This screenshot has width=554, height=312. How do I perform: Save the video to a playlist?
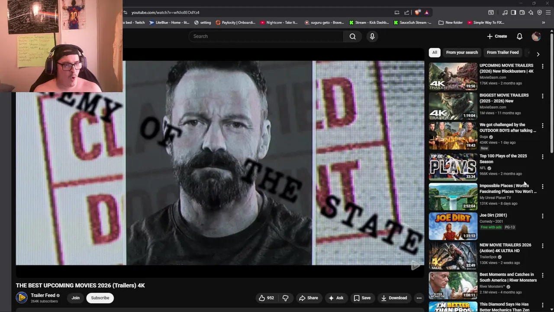pos(362,298)
